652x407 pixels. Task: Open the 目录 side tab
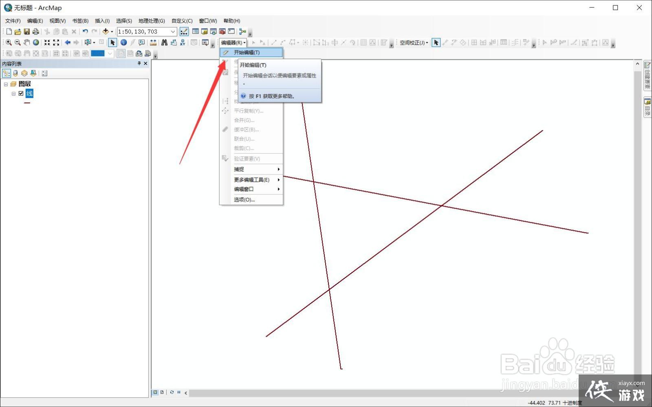(x=647, y=107)
